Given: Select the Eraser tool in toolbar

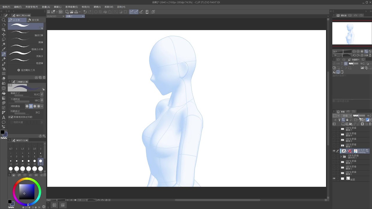Looking at the screenshot, I should [4, 78].
